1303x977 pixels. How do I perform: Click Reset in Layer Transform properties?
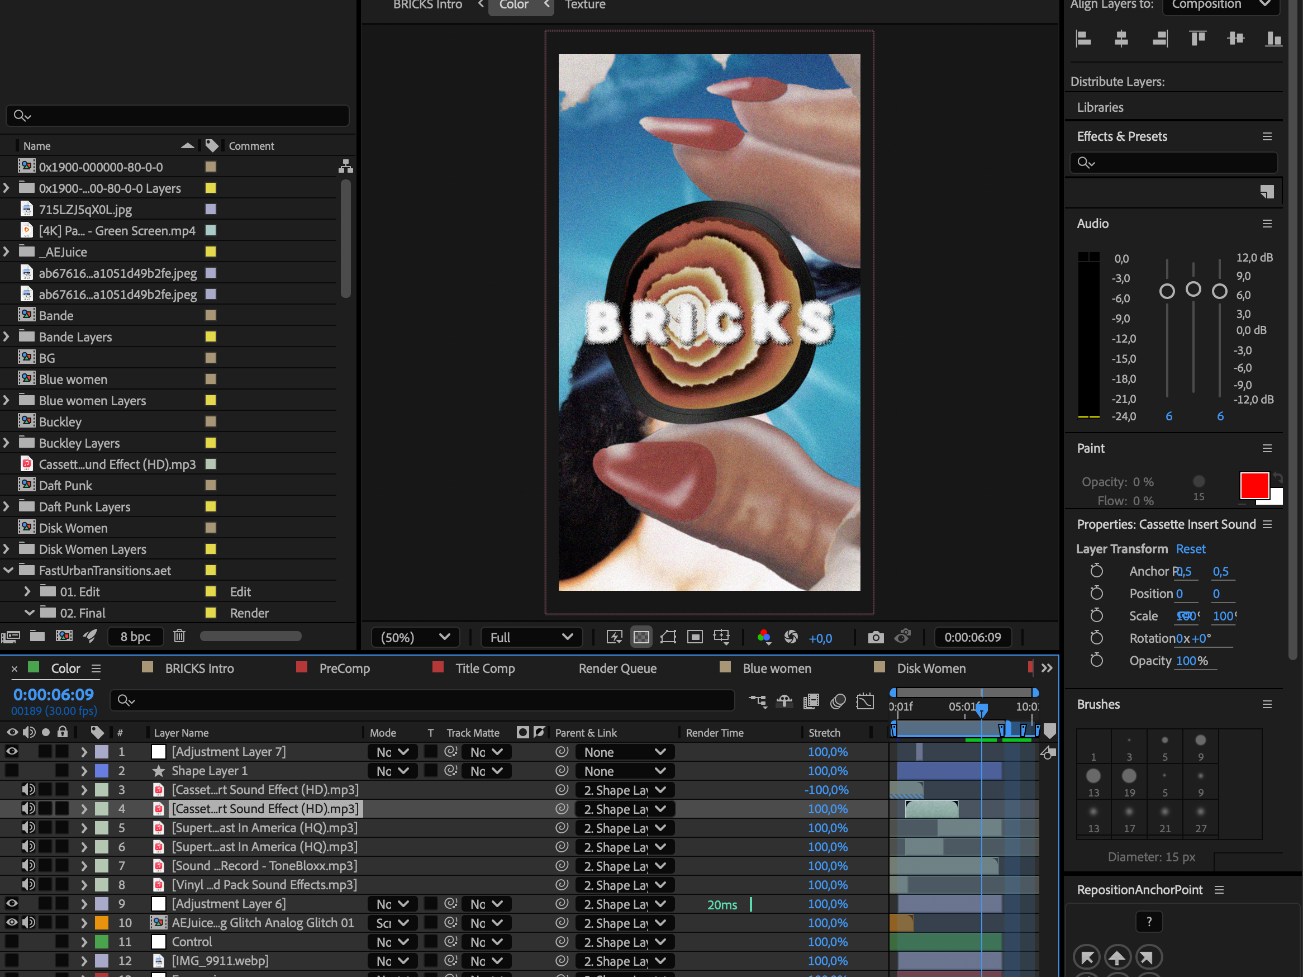pos(1190,549)
